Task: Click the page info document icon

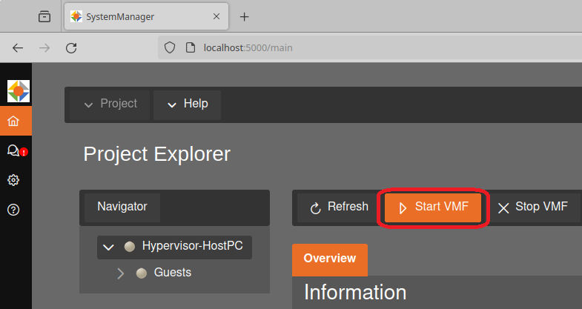Action: 191,47
